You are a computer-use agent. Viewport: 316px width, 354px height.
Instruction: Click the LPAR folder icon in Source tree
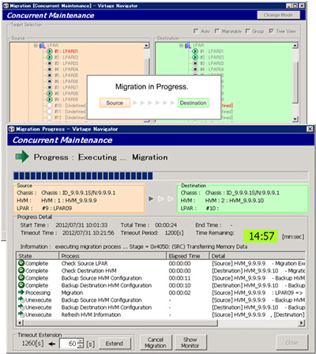click(43, 46)
